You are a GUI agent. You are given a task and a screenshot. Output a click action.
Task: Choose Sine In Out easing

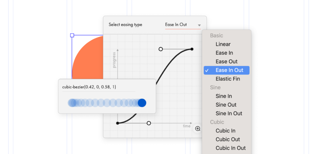(x=229, y=113)
